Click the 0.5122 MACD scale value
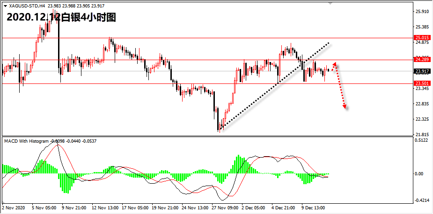The width and height of the screenshot is (433, 214). [422, 140]
